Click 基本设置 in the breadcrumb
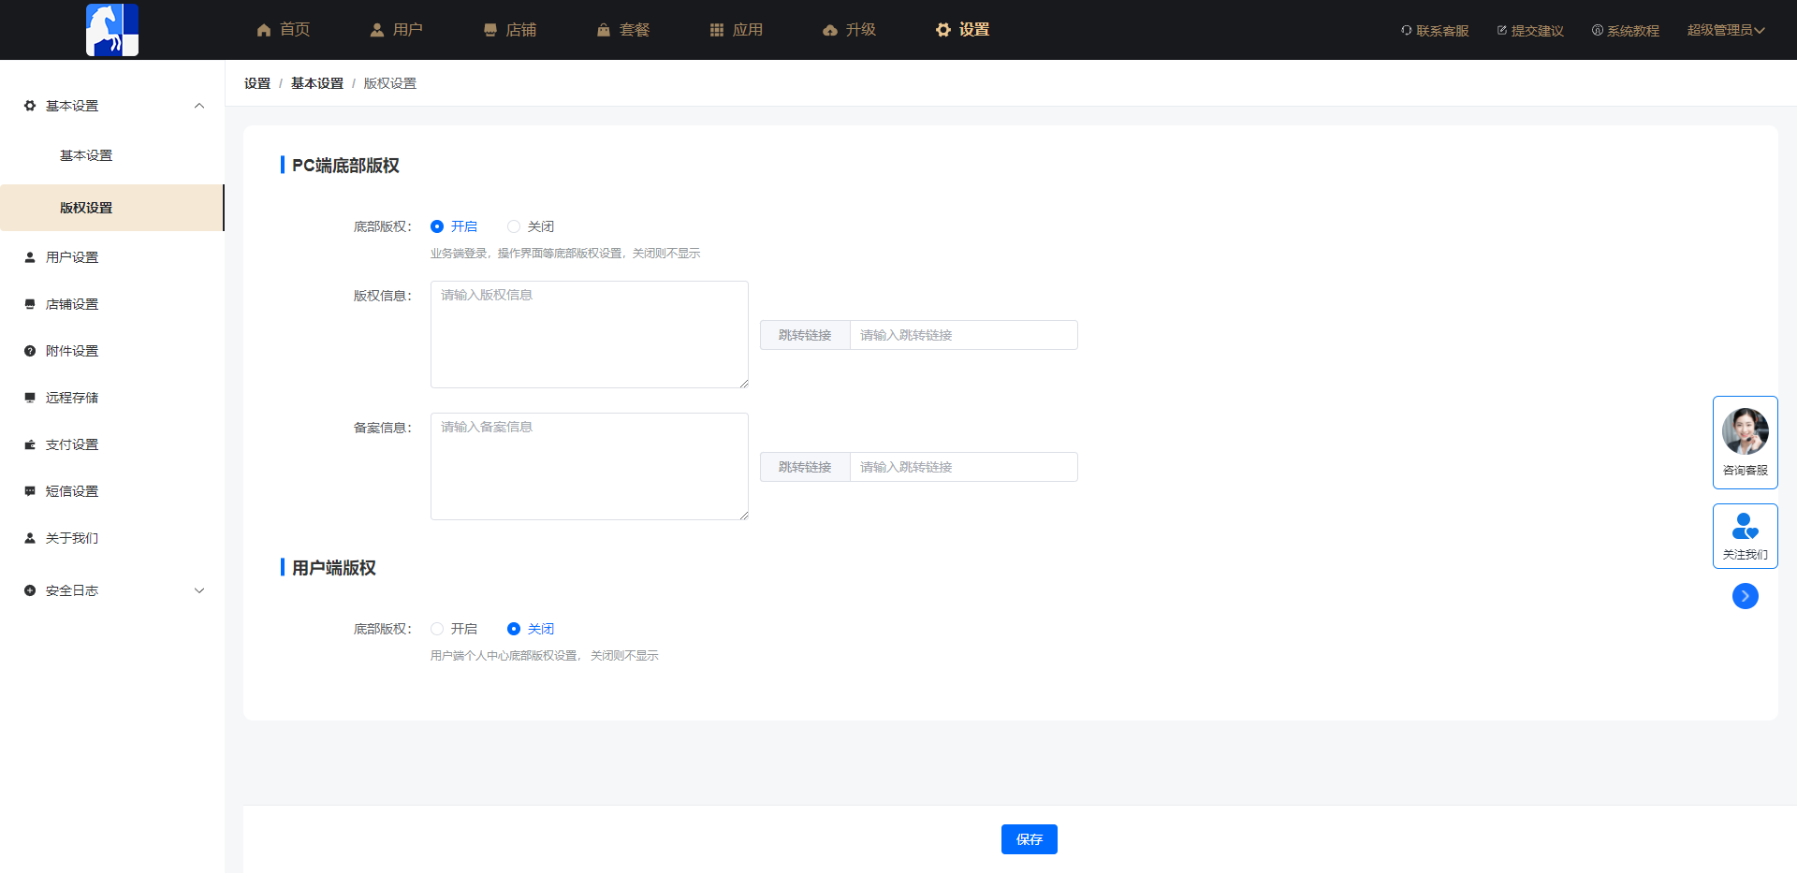The width and height of the screenshot is (1797, 873). click(x=317, y=83)
